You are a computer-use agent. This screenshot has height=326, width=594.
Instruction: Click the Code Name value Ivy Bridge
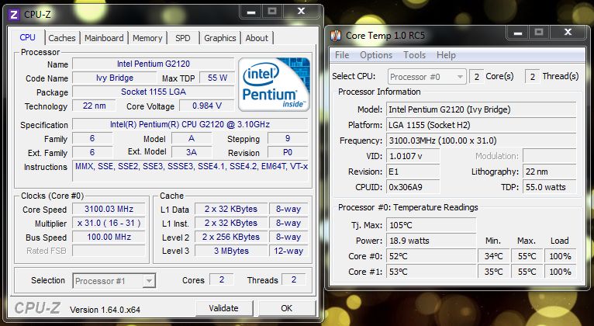(115, 78)
